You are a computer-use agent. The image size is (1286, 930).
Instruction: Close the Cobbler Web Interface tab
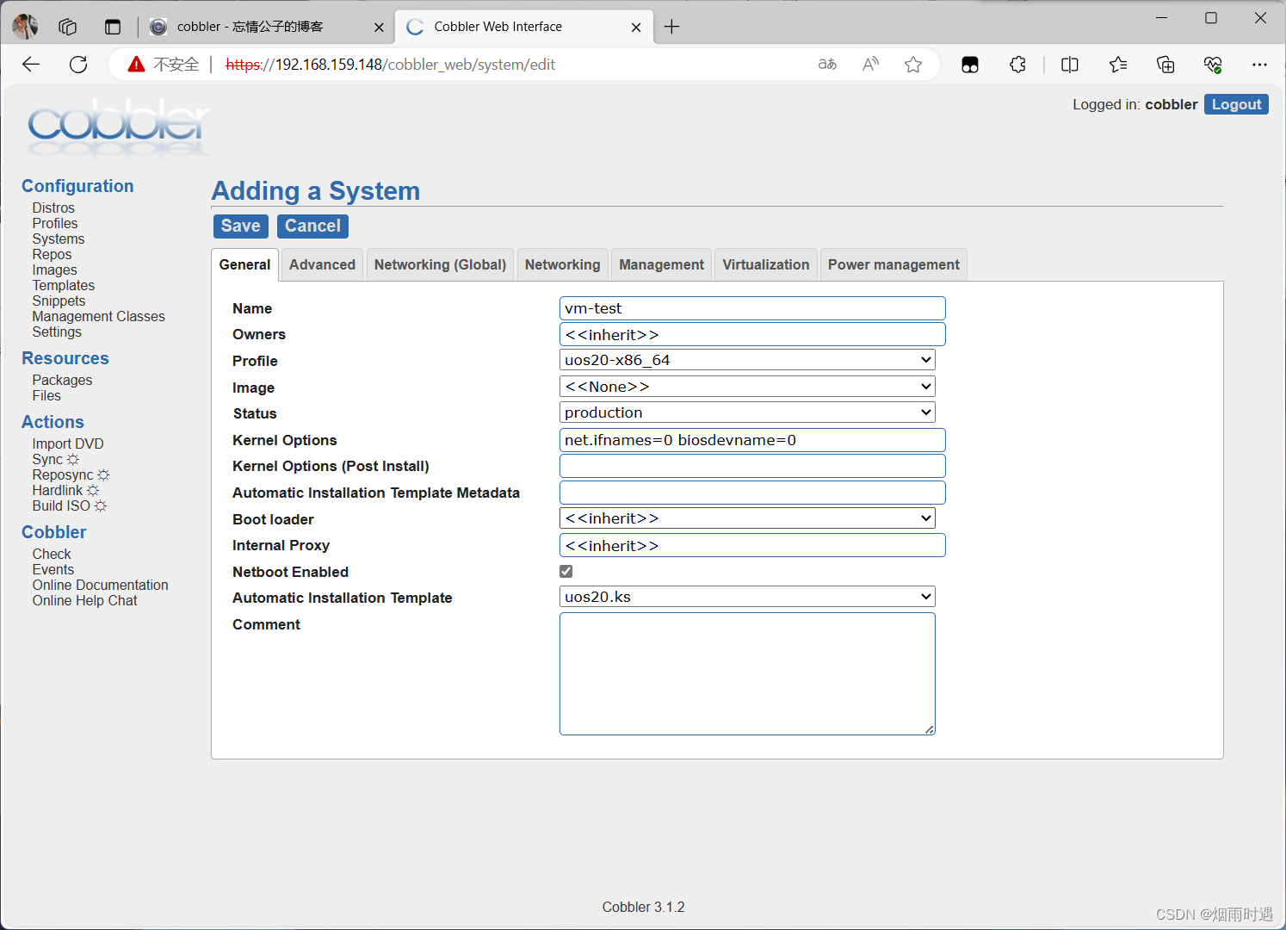click(636, 28)
